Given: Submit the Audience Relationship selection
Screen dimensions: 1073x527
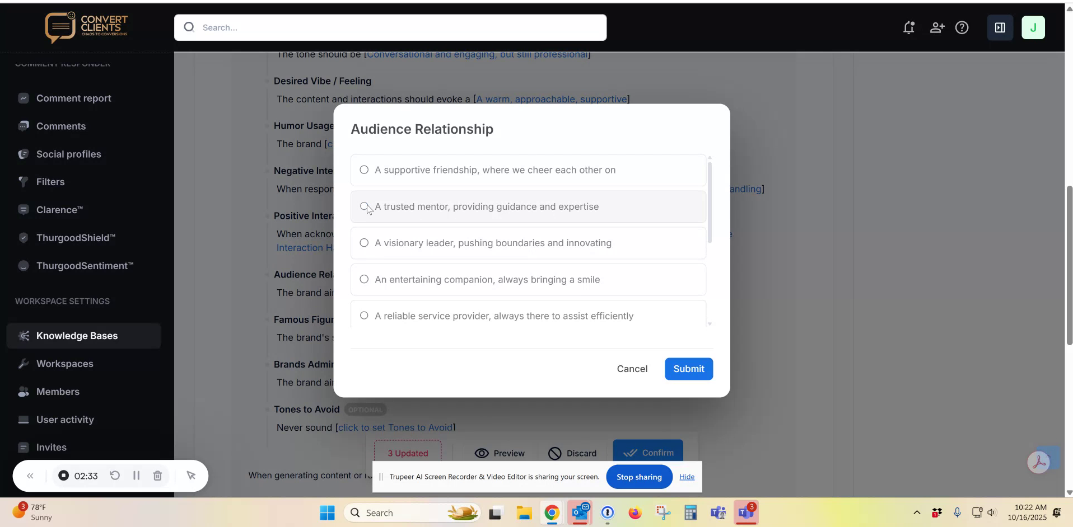Looking at the screenshot, I should (x=688, y=369).
